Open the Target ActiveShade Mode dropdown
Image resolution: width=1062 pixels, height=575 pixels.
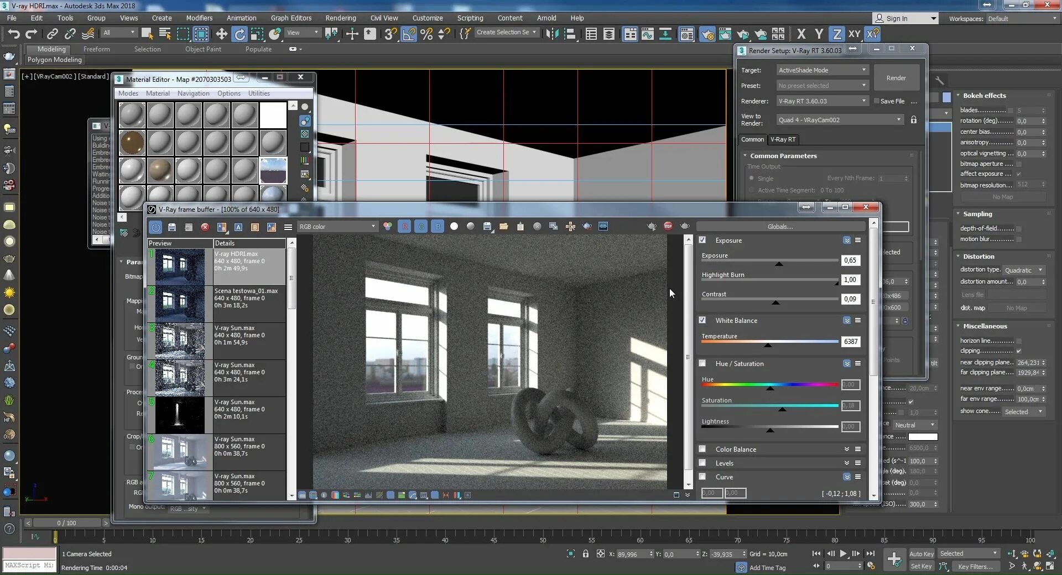(822, 70)
